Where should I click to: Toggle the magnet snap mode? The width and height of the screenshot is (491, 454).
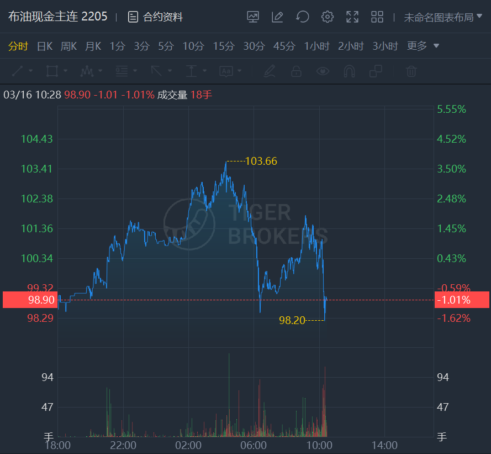coord(349,71)
